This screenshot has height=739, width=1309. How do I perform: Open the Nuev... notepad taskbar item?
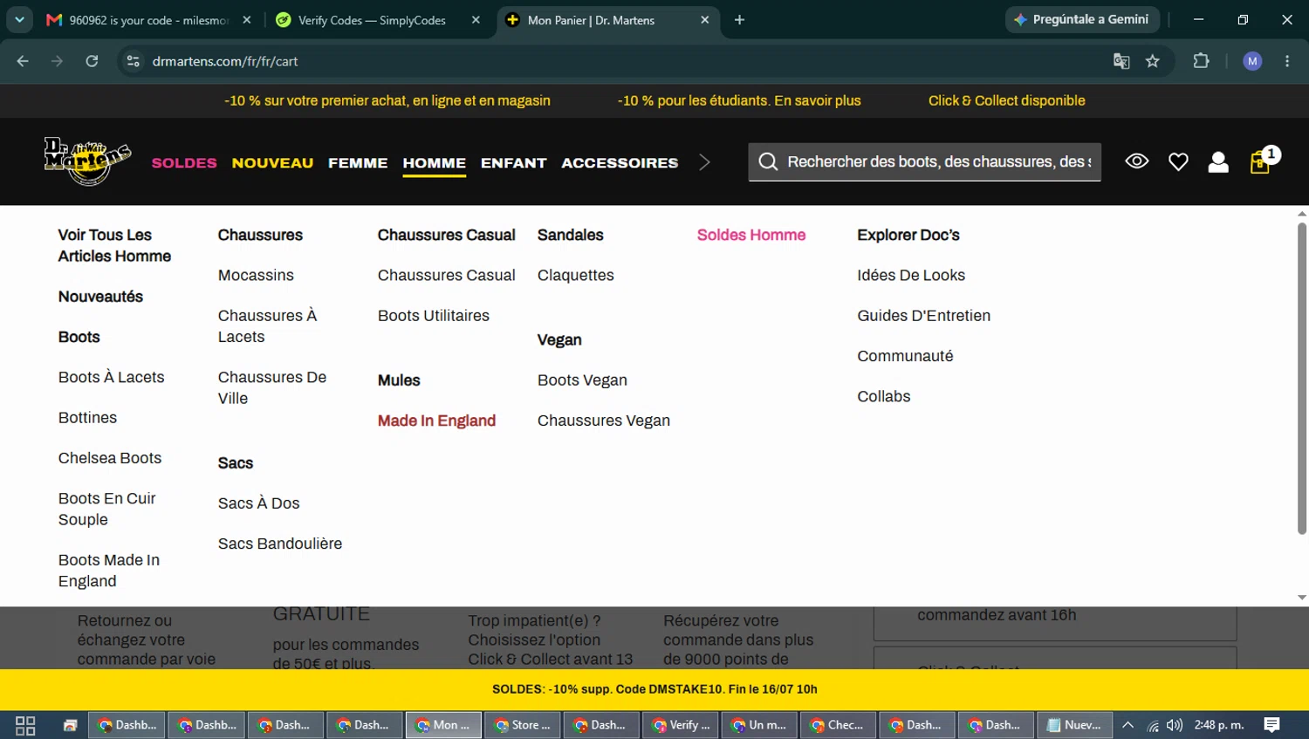1074,725
